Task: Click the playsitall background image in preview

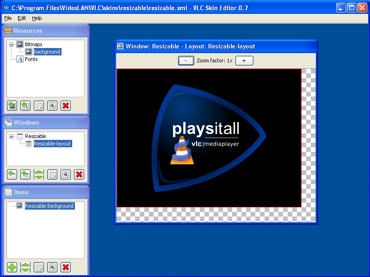Action: (x=209, y=138)
